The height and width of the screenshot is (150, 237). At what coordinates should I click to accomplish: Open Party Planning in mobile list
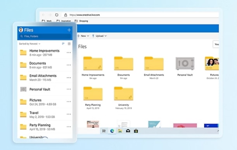click(x=45, y=127)
